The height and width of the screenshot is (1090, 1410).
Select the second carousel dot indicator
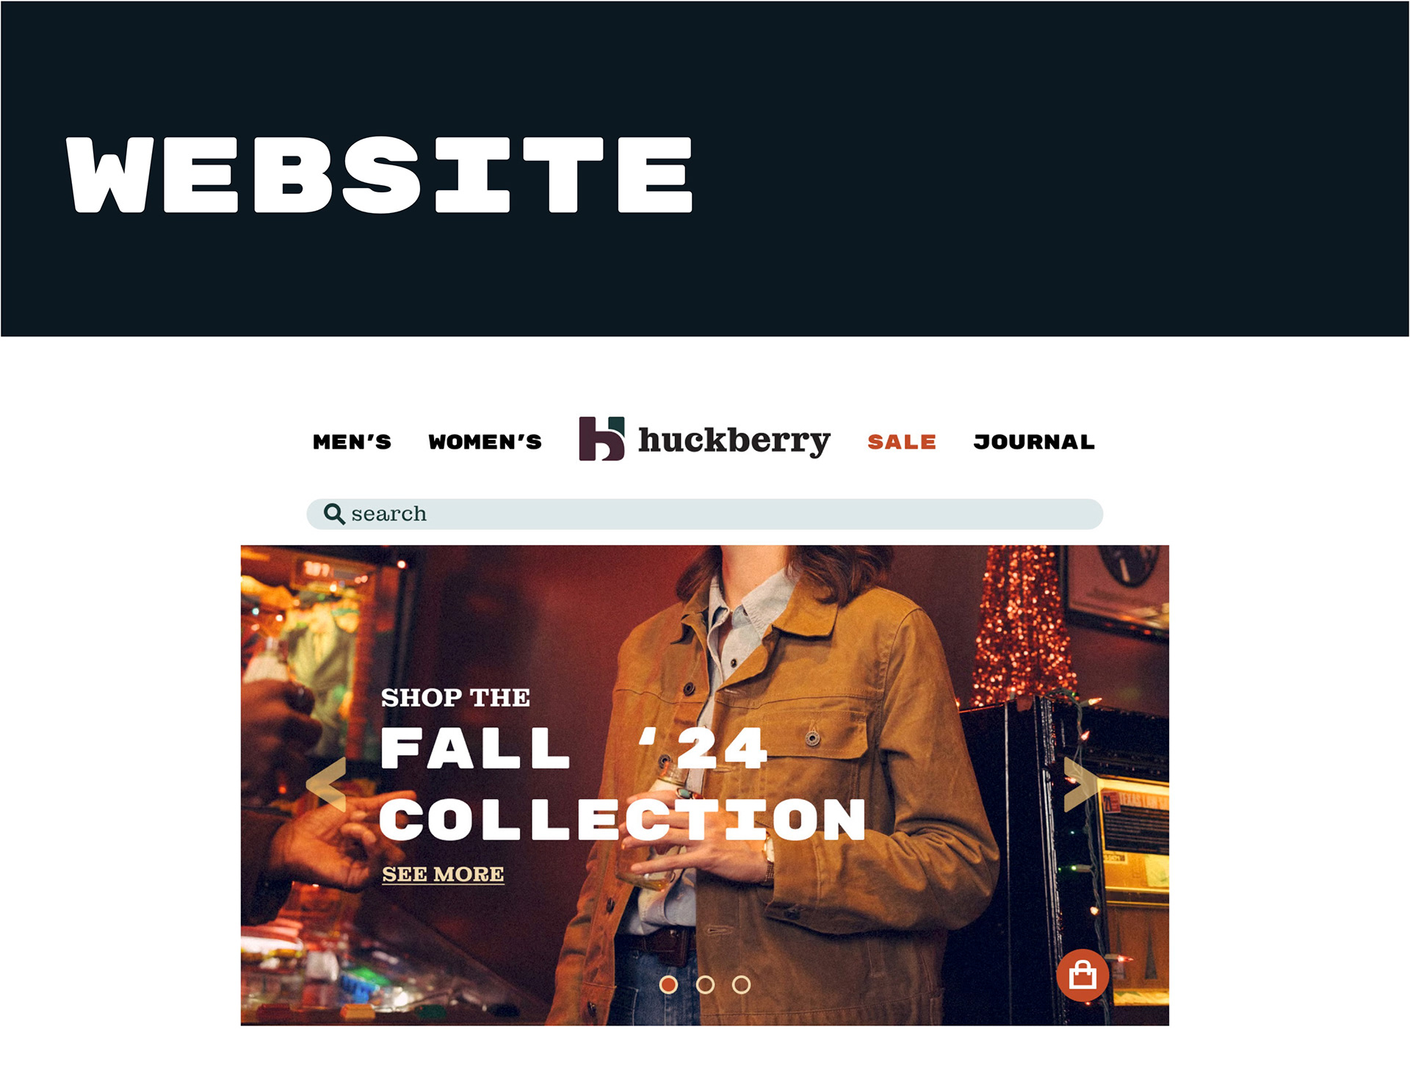[x=705, y=984]
